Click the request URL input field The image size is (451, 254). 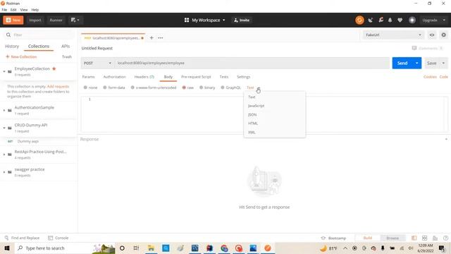(252, 63)
